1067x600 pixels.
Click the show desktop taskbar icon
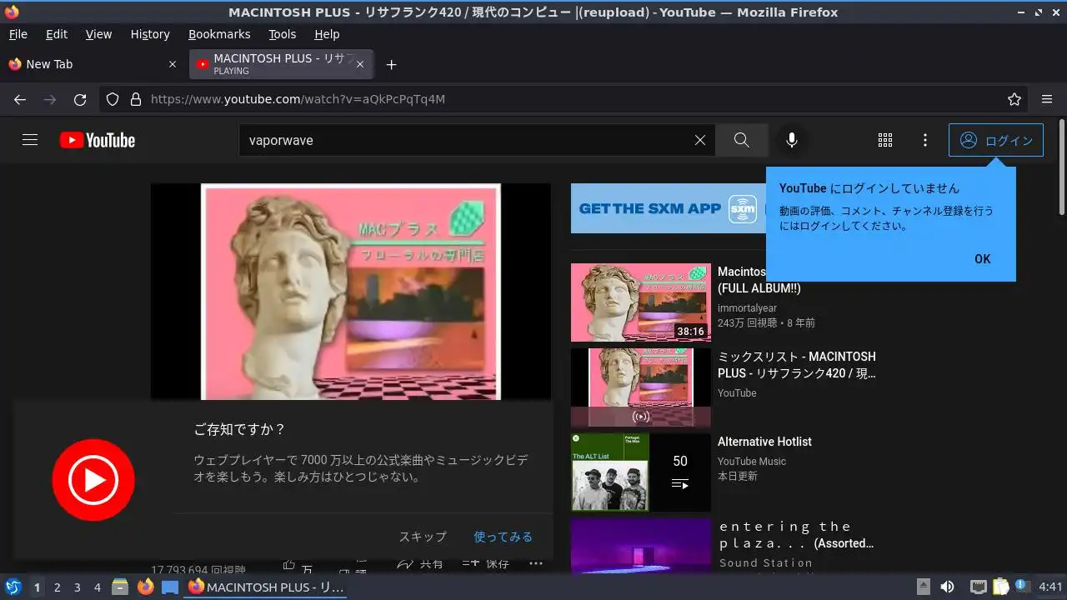point(170,587)
